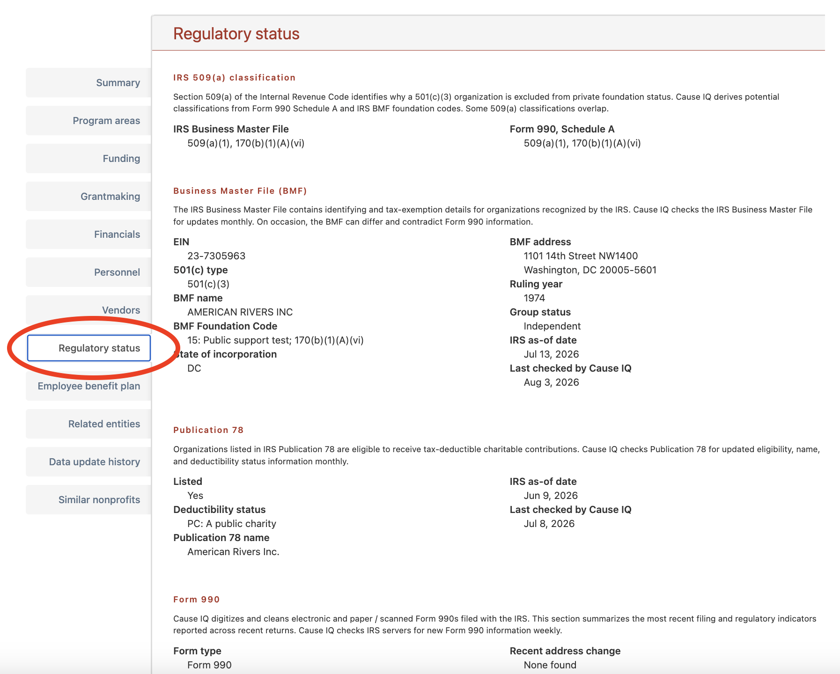Open the Data update history tab
Image resolution: width=840 pixels, height=674 pixels.
click(x=88, y=462)
